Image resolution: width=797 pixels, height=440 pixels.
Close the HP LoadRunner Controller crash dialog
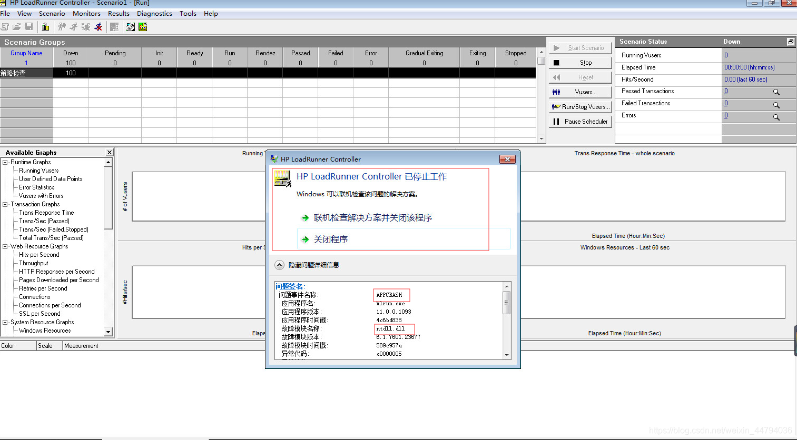coord(507,159)
